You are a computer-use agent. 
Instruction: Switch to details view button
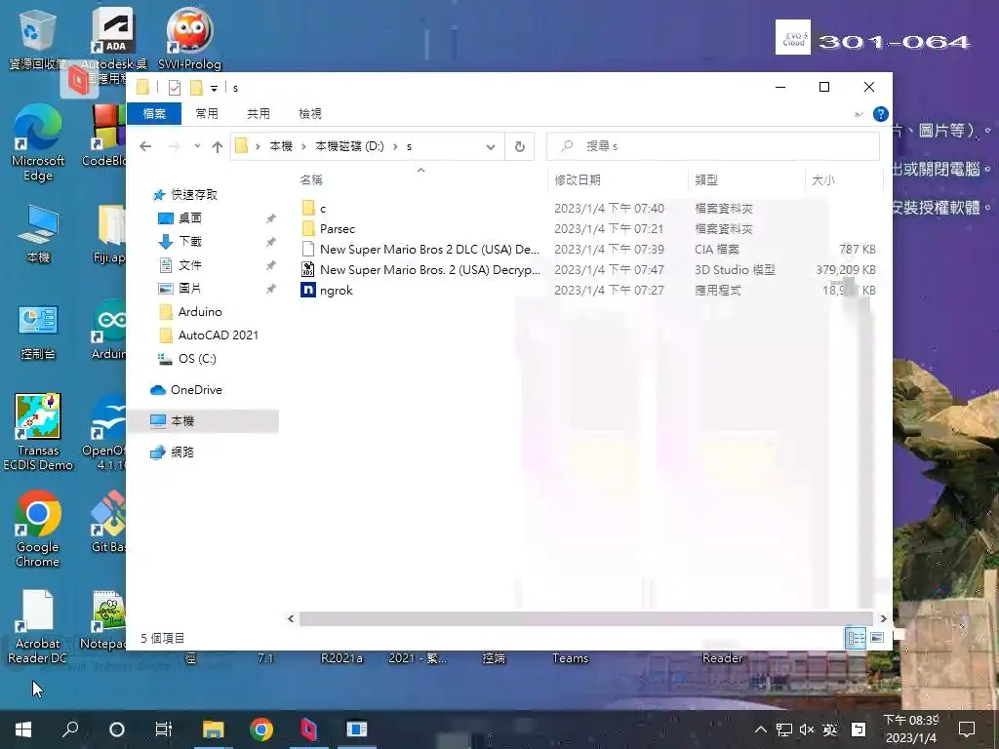click(855, 638)
